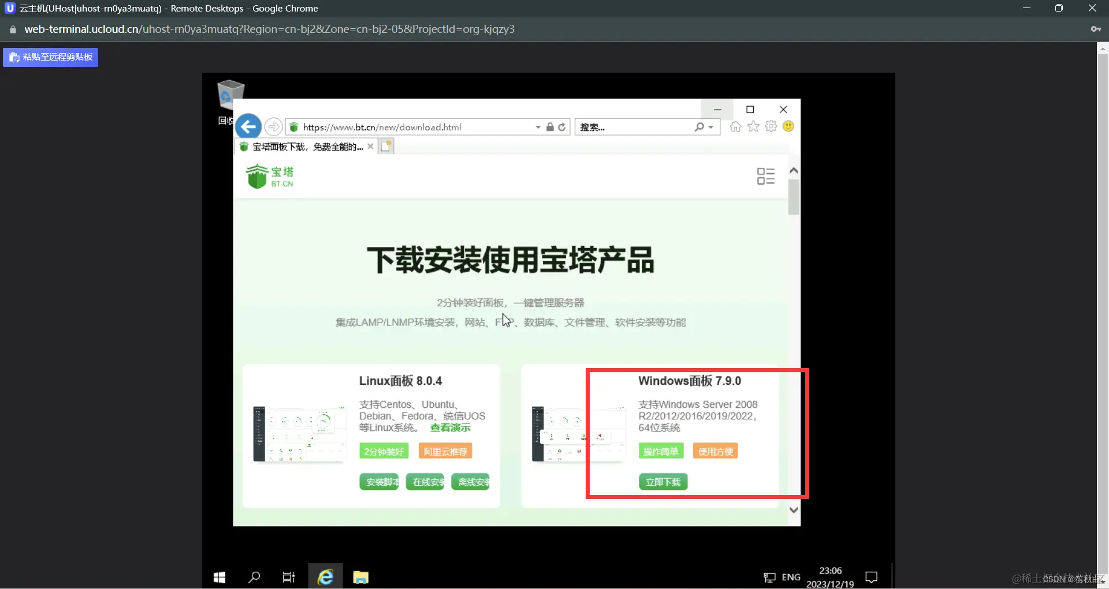This screenshot has width=1109, height=589.
Task: Click the 立即下载 button for Windows面板 7.9.0
Action: pos(663,482)
